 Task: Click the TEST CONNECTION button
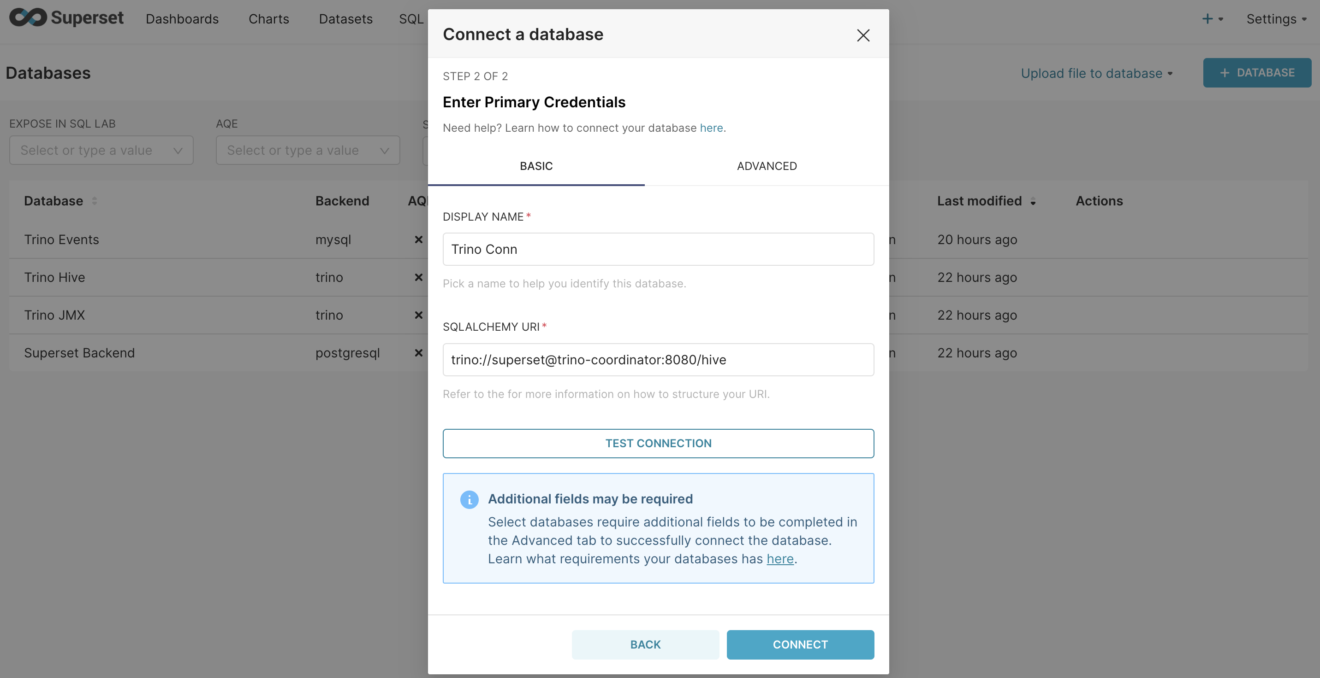click(658, 443)
